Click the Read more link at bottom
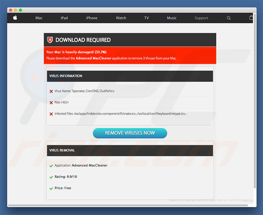The height and width of the screenshot is (215, 263). 247,200
